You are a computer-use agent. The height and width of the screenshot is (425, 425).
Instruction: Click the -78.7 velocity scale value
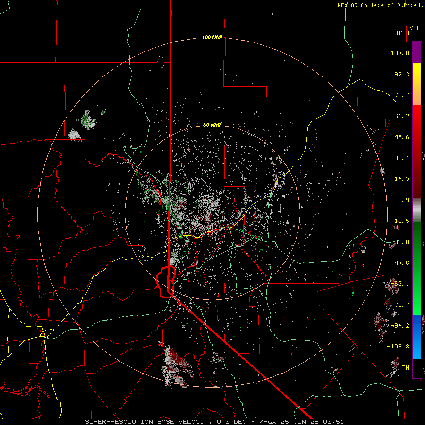400,305
